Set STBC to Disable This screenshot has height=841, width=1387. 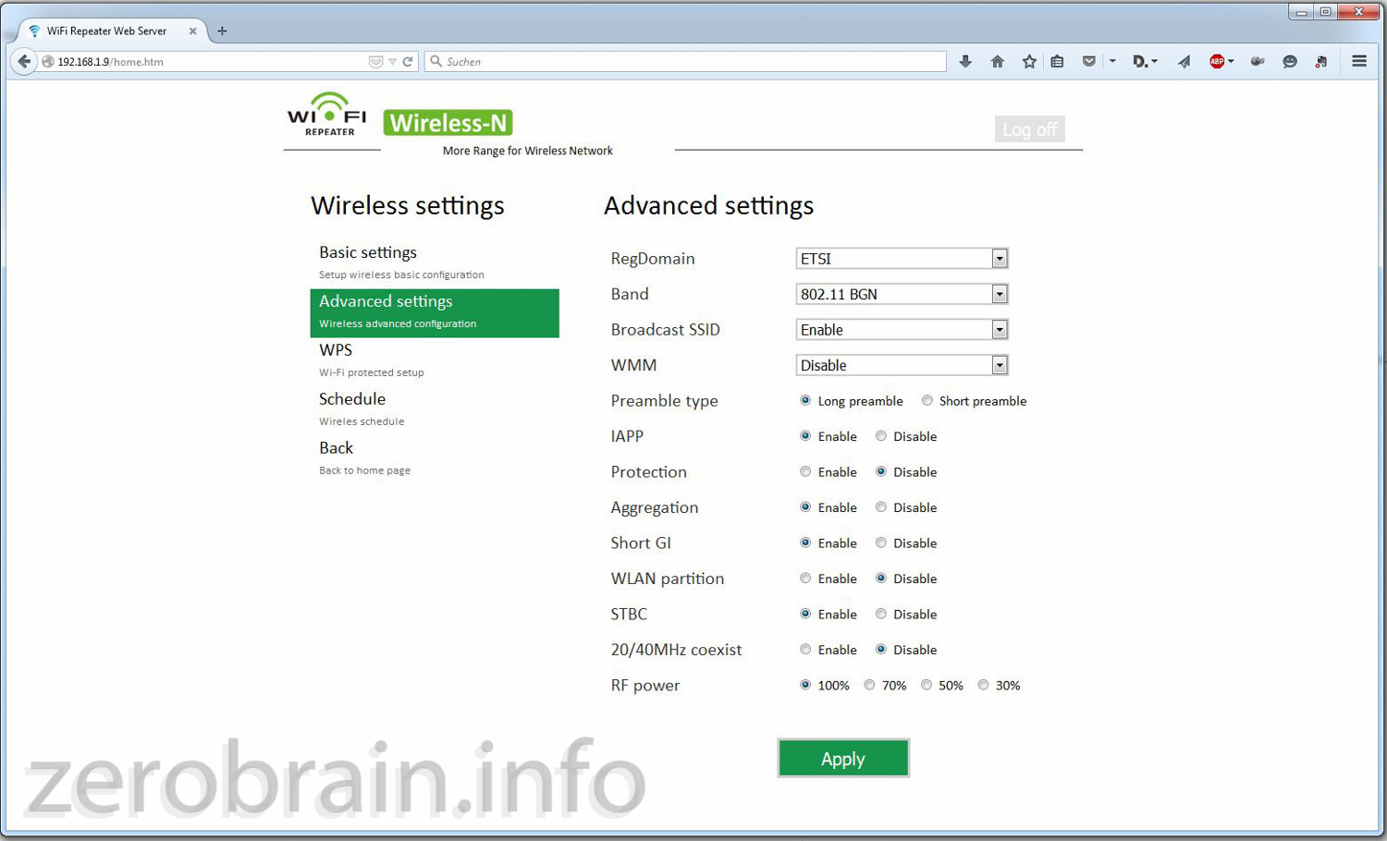tap(881, 614)
